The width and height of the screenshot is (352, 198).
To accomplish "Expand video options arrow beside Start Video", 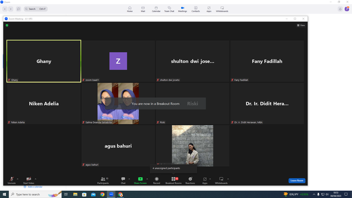I will tap(35, 179).
